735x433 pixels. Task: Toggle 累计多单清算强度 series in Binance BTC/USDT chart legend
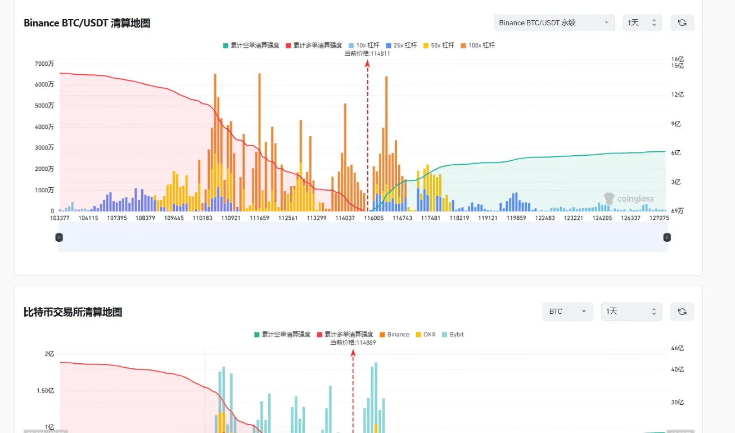313,46
